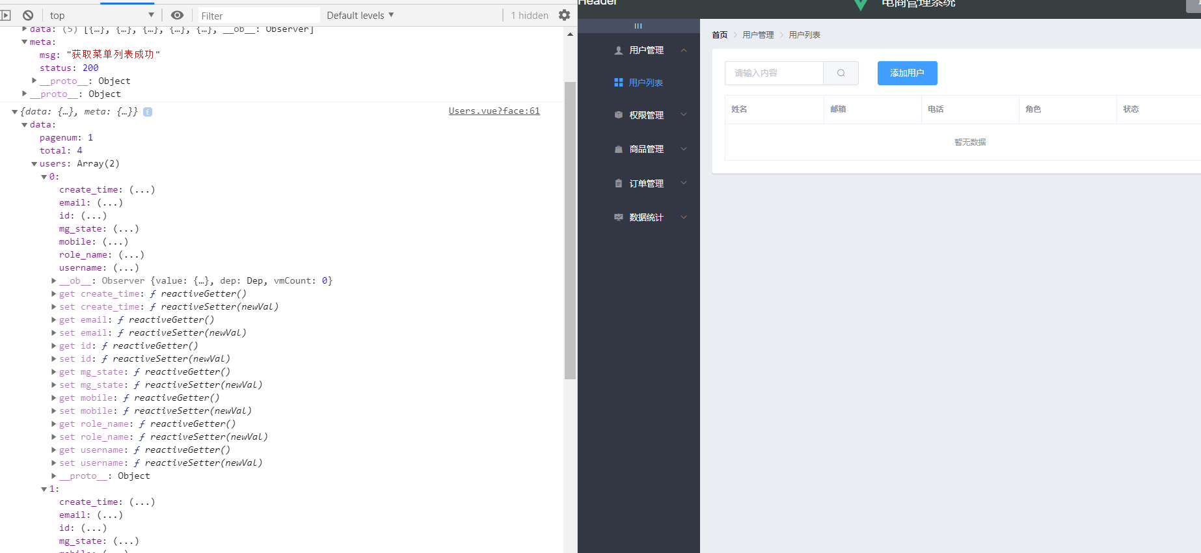The height and width of the screenshot is (553, 1201).
Task: Click the '1 hidden' messages label
Action: pyautogui.click(x=529, y=15)
